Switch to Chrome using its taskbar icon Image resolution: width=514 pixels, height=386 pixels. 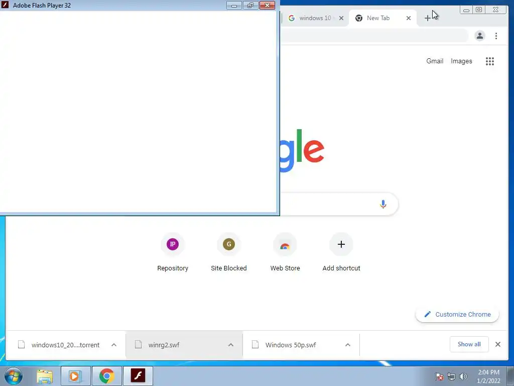[x=107, y=376]
